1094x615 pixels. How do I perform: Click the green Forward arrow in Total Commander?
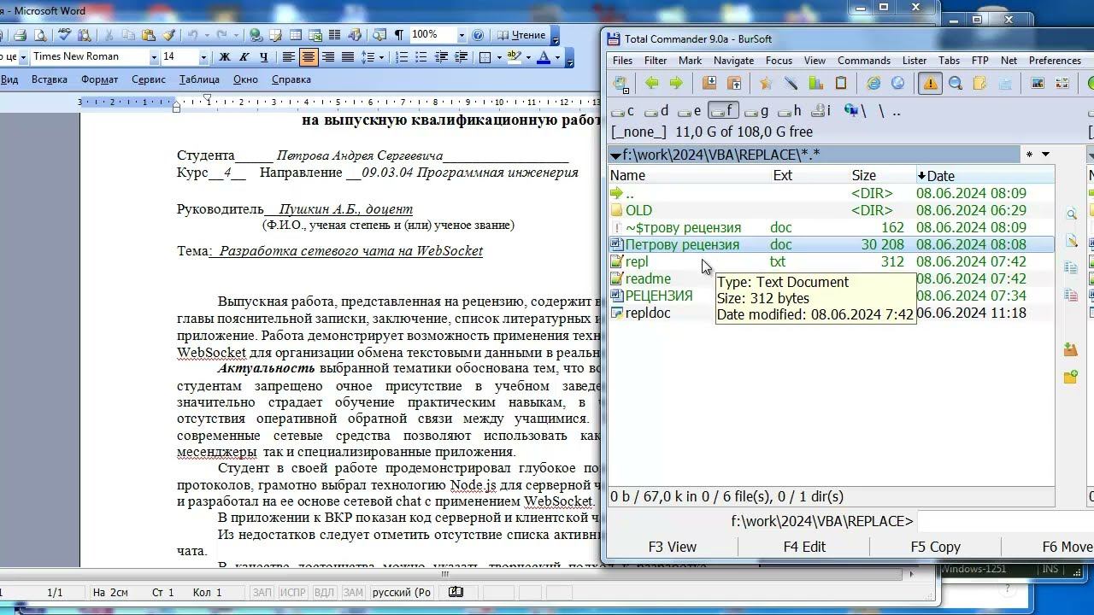(x=676, y=83)
